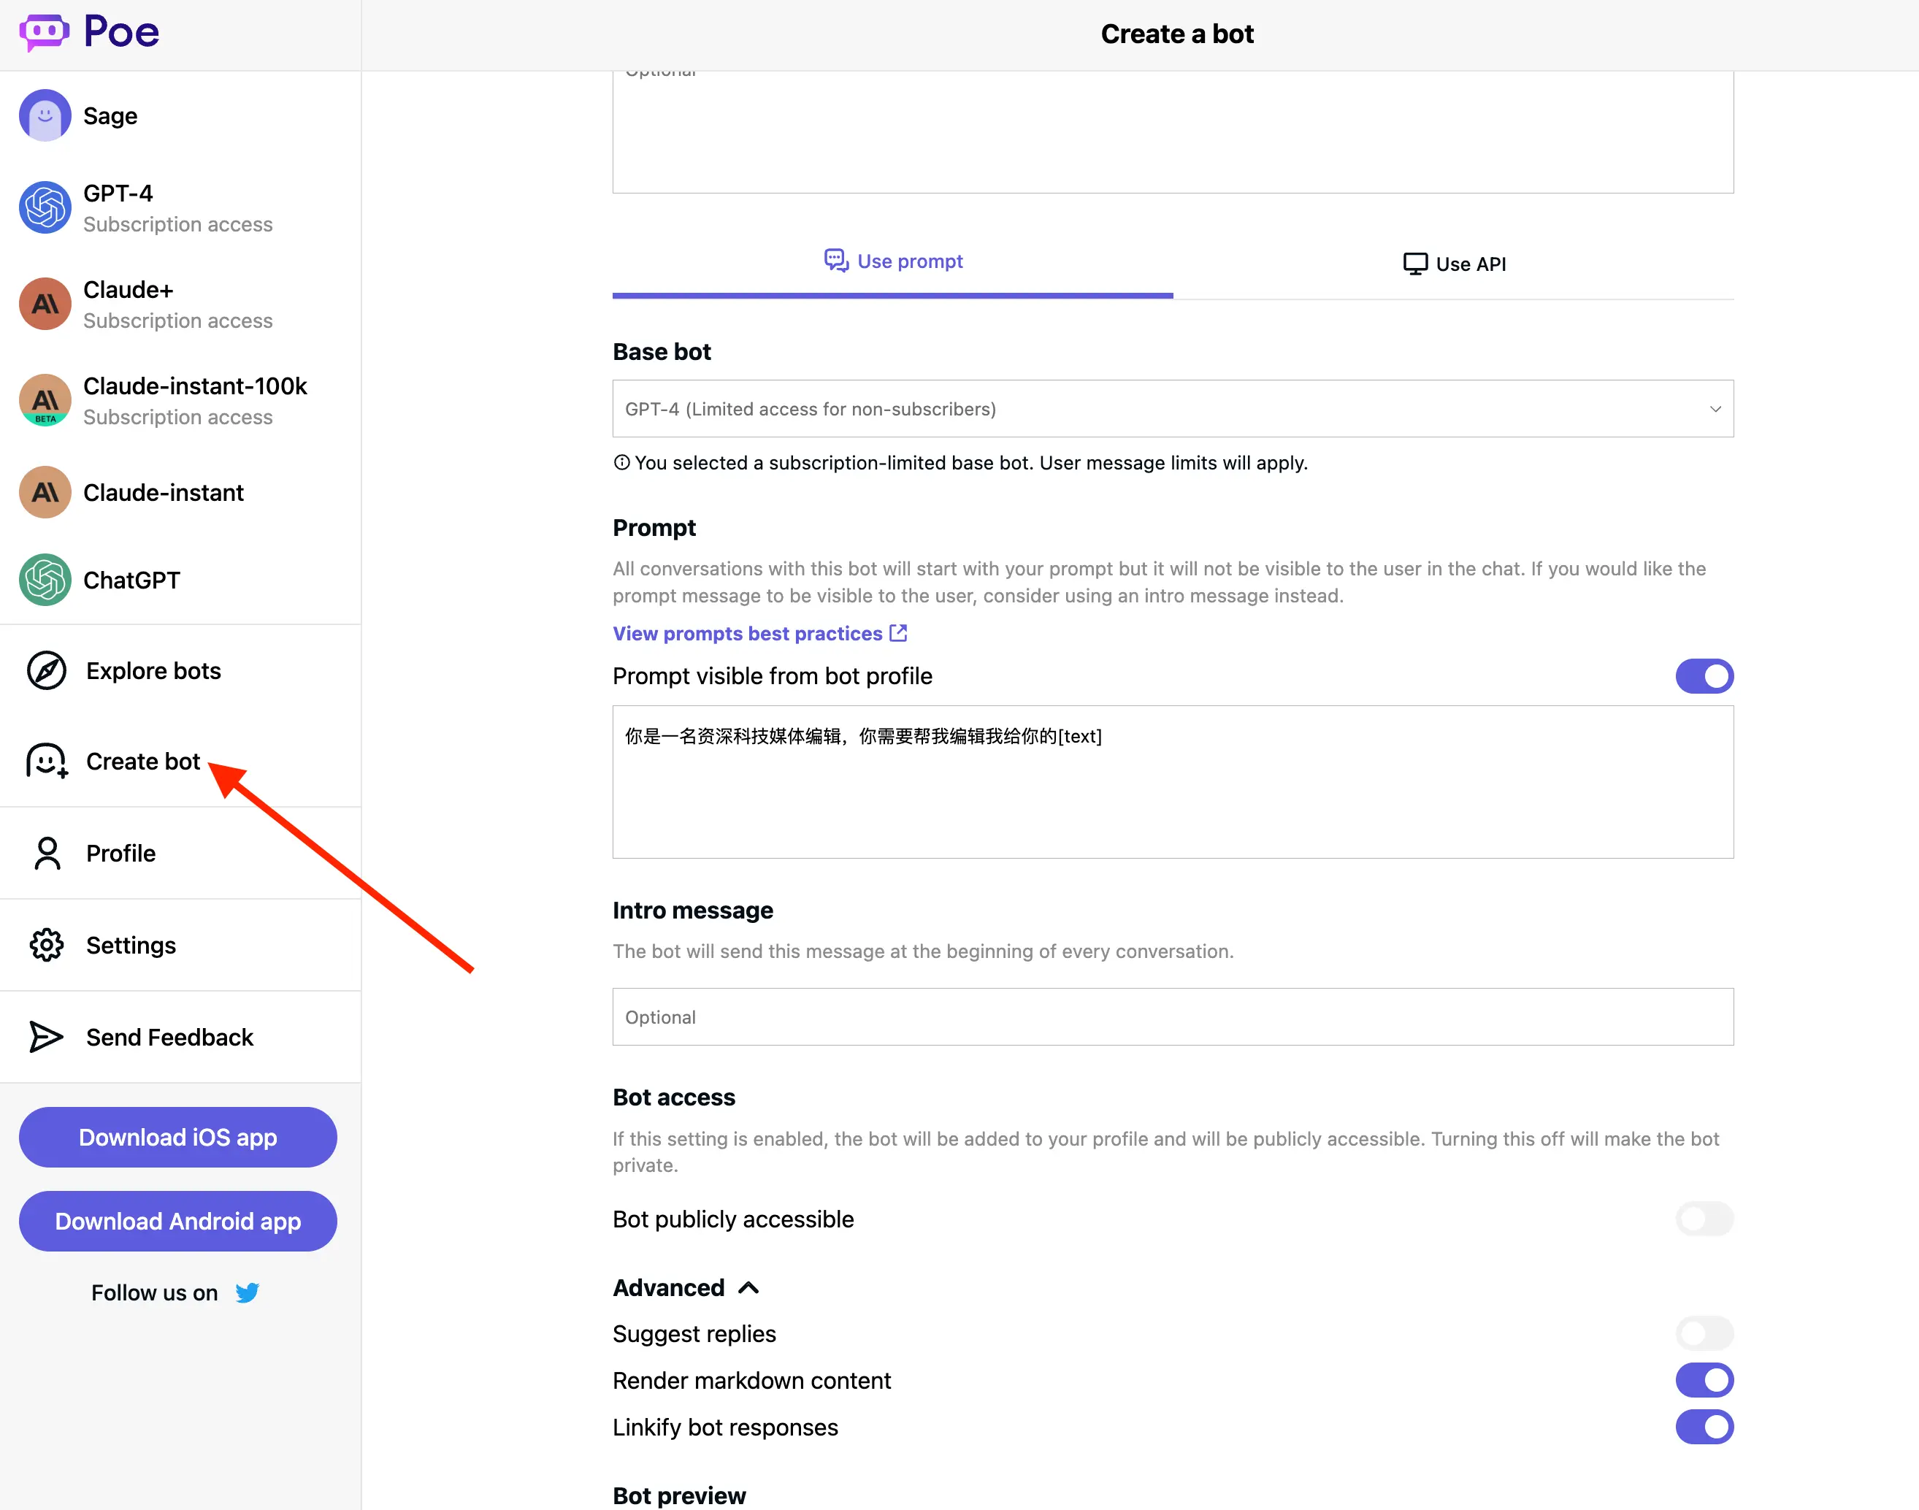This screenshot has height=1510, width=1919.
Task: Open Create bot menu item
Action: 180,761
